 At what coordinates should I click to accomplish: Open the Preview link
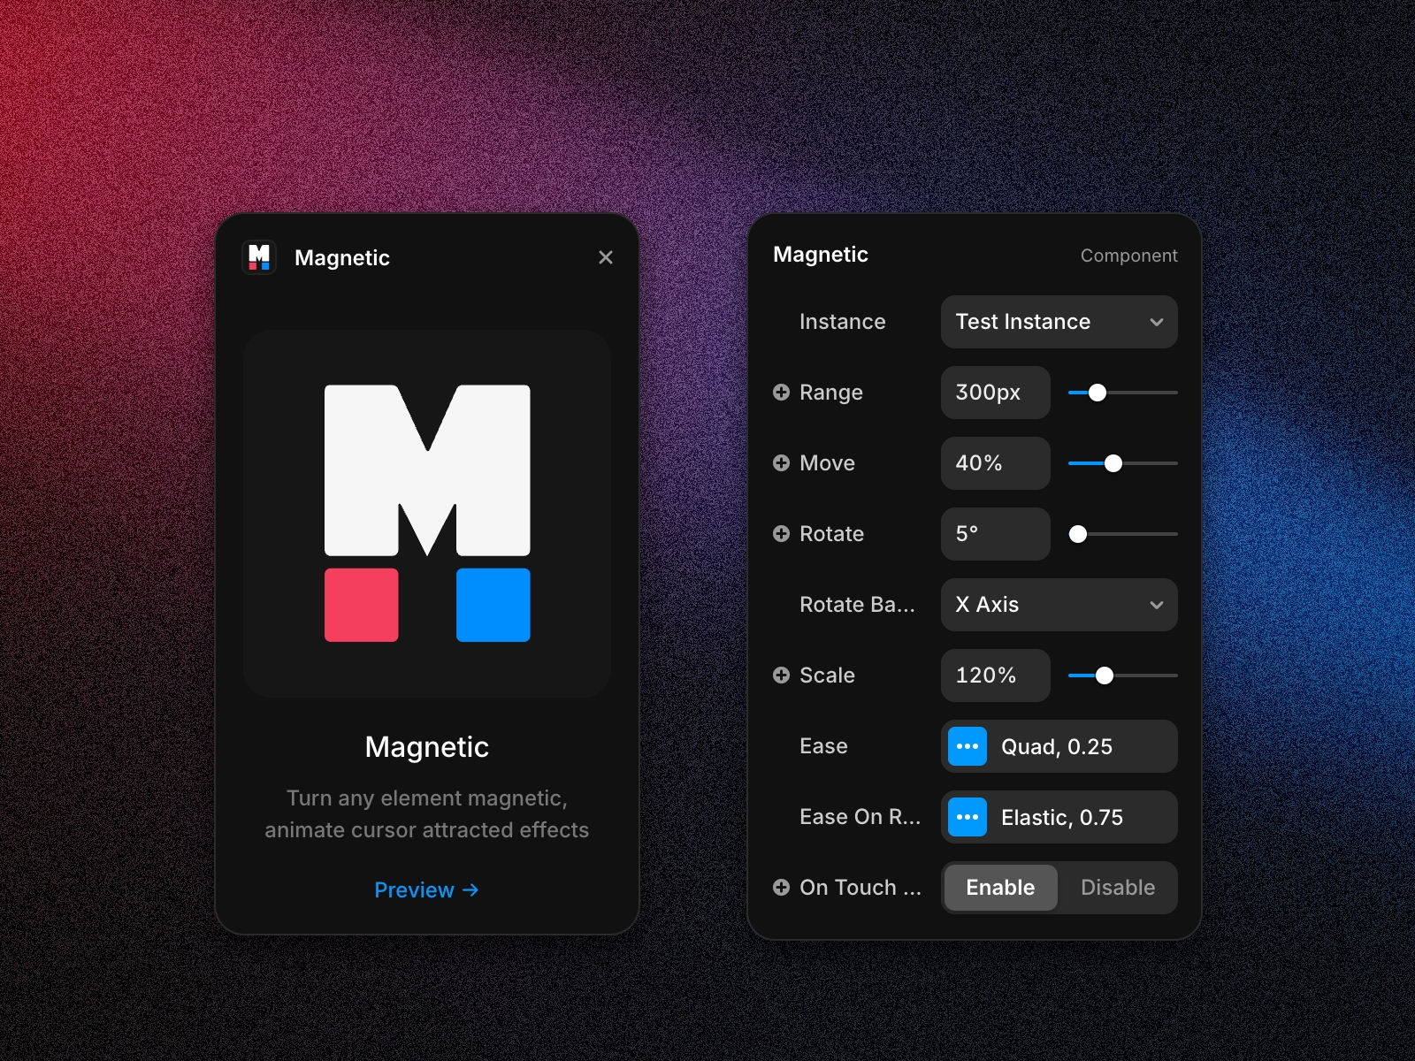[x=427, y=889]
